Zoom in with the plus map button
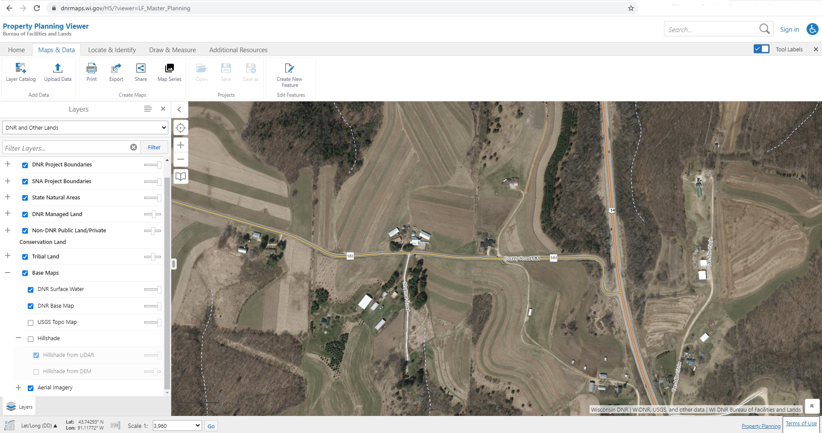The width and height of the screenshot is (822, 433). click(x=181, y=145)
